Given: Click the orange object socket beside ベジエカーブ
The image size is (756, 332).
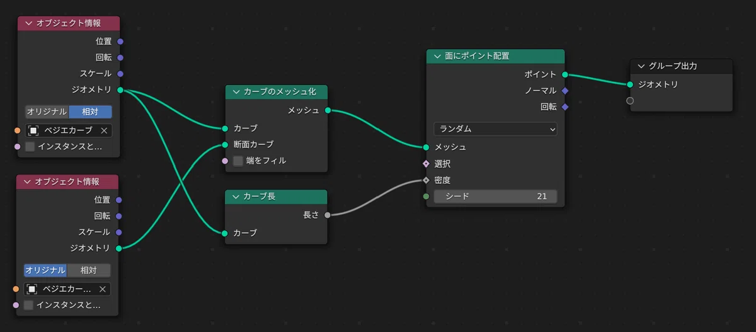Looking at the screenshot, I should (x=17, y=131).
